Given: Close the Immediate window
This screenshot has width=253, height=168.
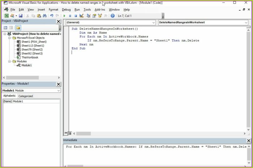Looking at the screenshot, I should (x=249, y=141).
